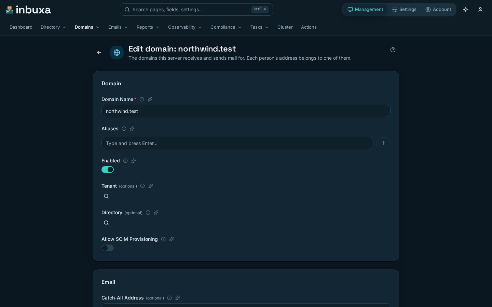
Task: Open the Actions page
Action: 309,27
